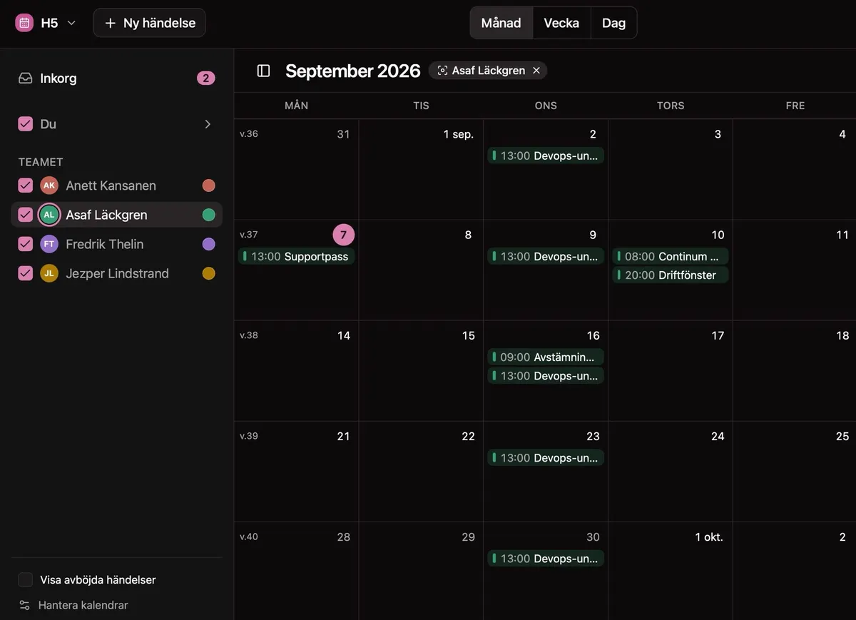The height and width of the screenshot is (620, 856).
Task: Select Jezper Lindstrand in the team list
Action: tap(116, 273)
